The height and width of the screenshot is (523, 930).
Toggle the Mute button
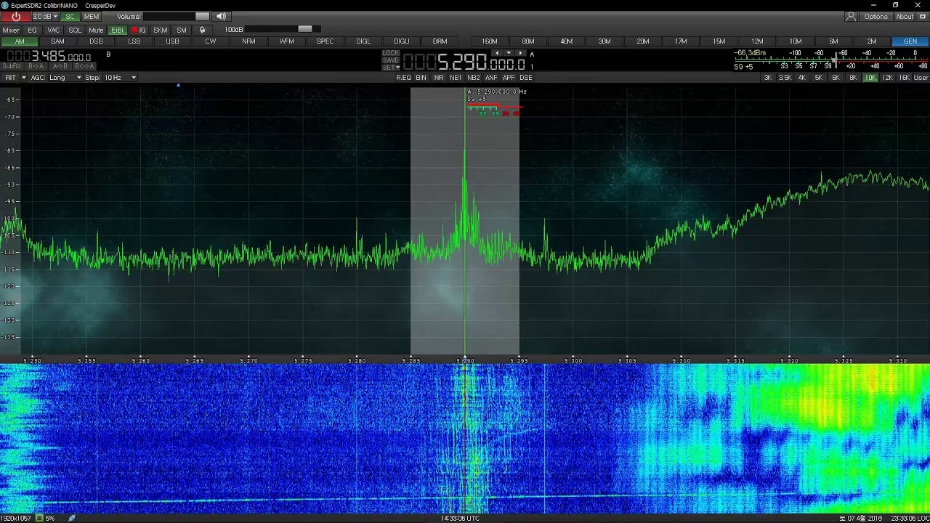click(96, 30)
